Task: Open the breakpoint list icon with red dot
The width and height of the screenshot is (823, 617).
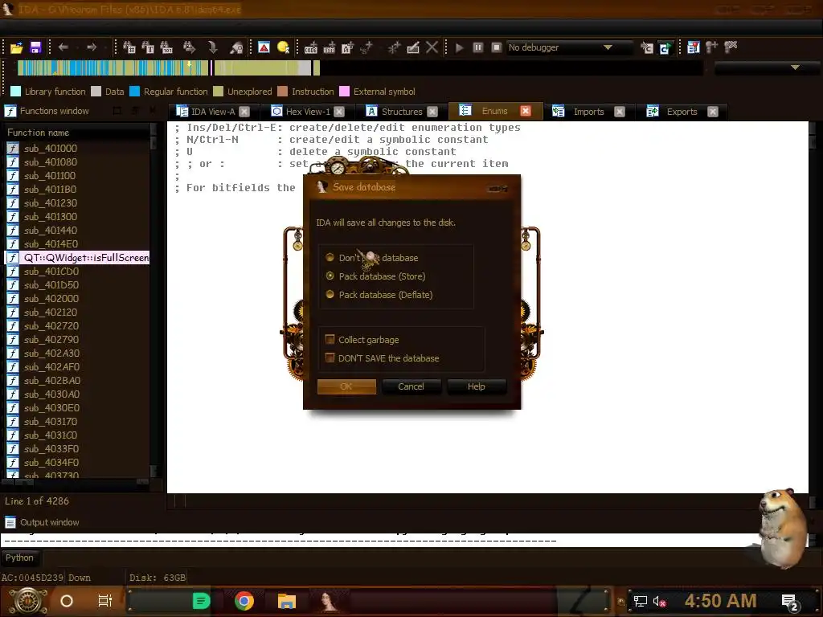Action: tap(694, 47)
